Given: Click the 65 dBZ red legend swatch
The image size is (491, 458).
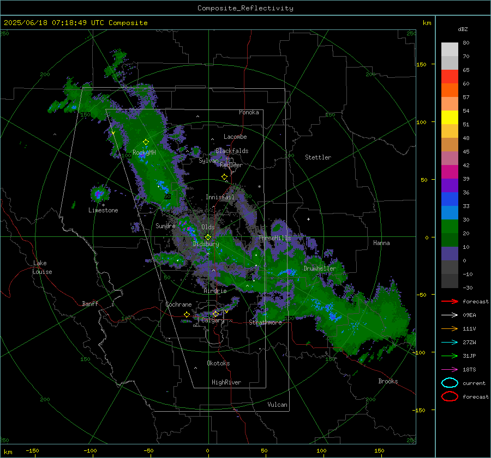Looking at the screenshot, I should (x=450, y=76).
